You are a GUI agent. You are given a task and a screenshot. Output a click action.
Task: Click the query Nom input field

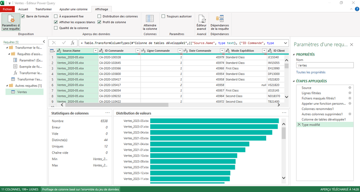click(x=324, y=65)
